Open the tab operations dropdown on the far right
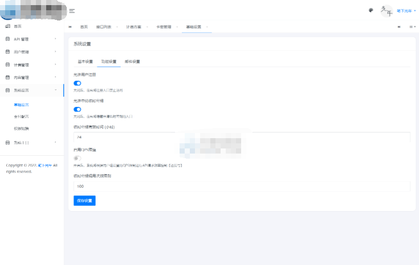 coord(413,27)
